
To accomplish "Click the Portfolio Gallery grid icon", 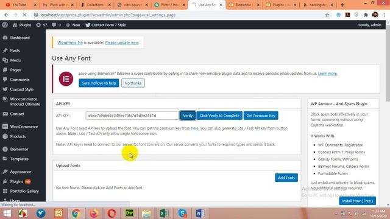I will point(5,191).
